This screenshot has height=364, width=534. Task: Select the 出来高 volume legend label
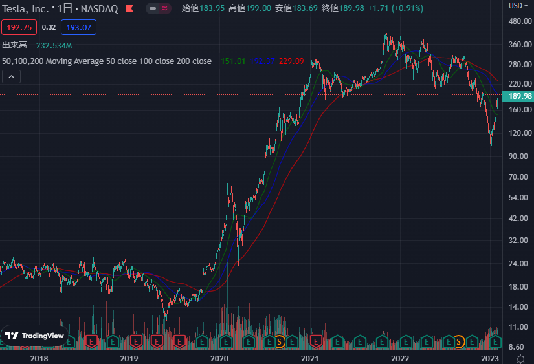[x=14, y=45]
